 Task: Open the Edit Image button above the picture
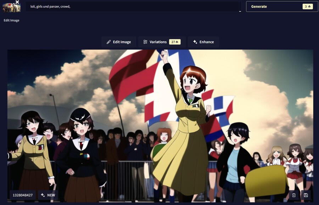click(x=119, y=42)
